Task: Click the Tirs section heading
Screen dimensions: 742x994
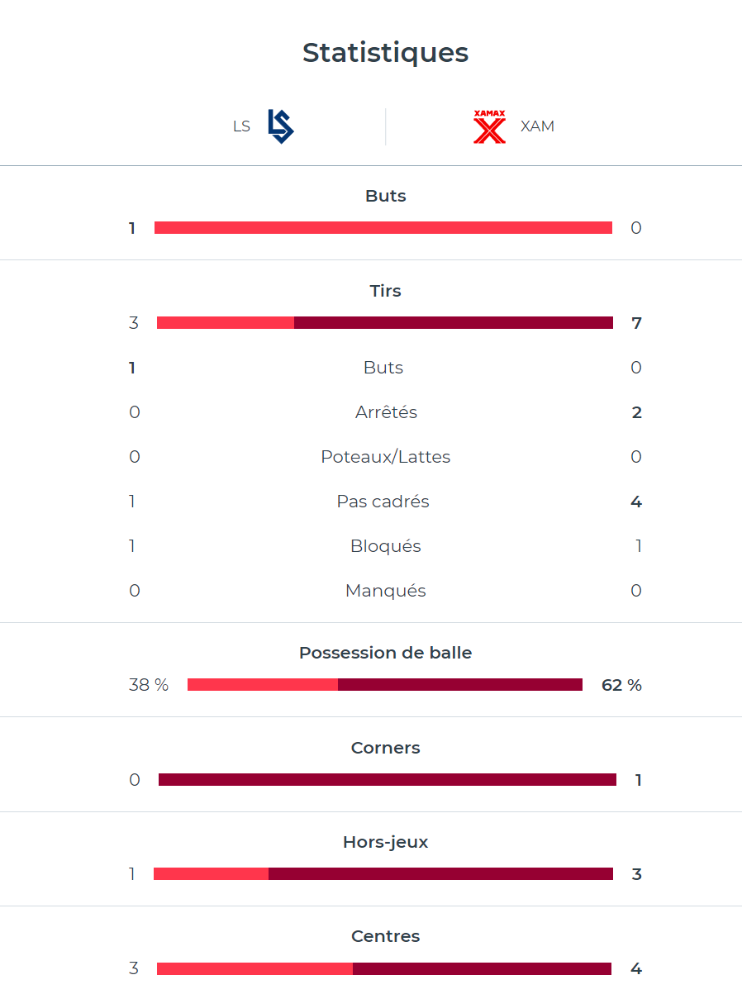Action: click(385, 291)
